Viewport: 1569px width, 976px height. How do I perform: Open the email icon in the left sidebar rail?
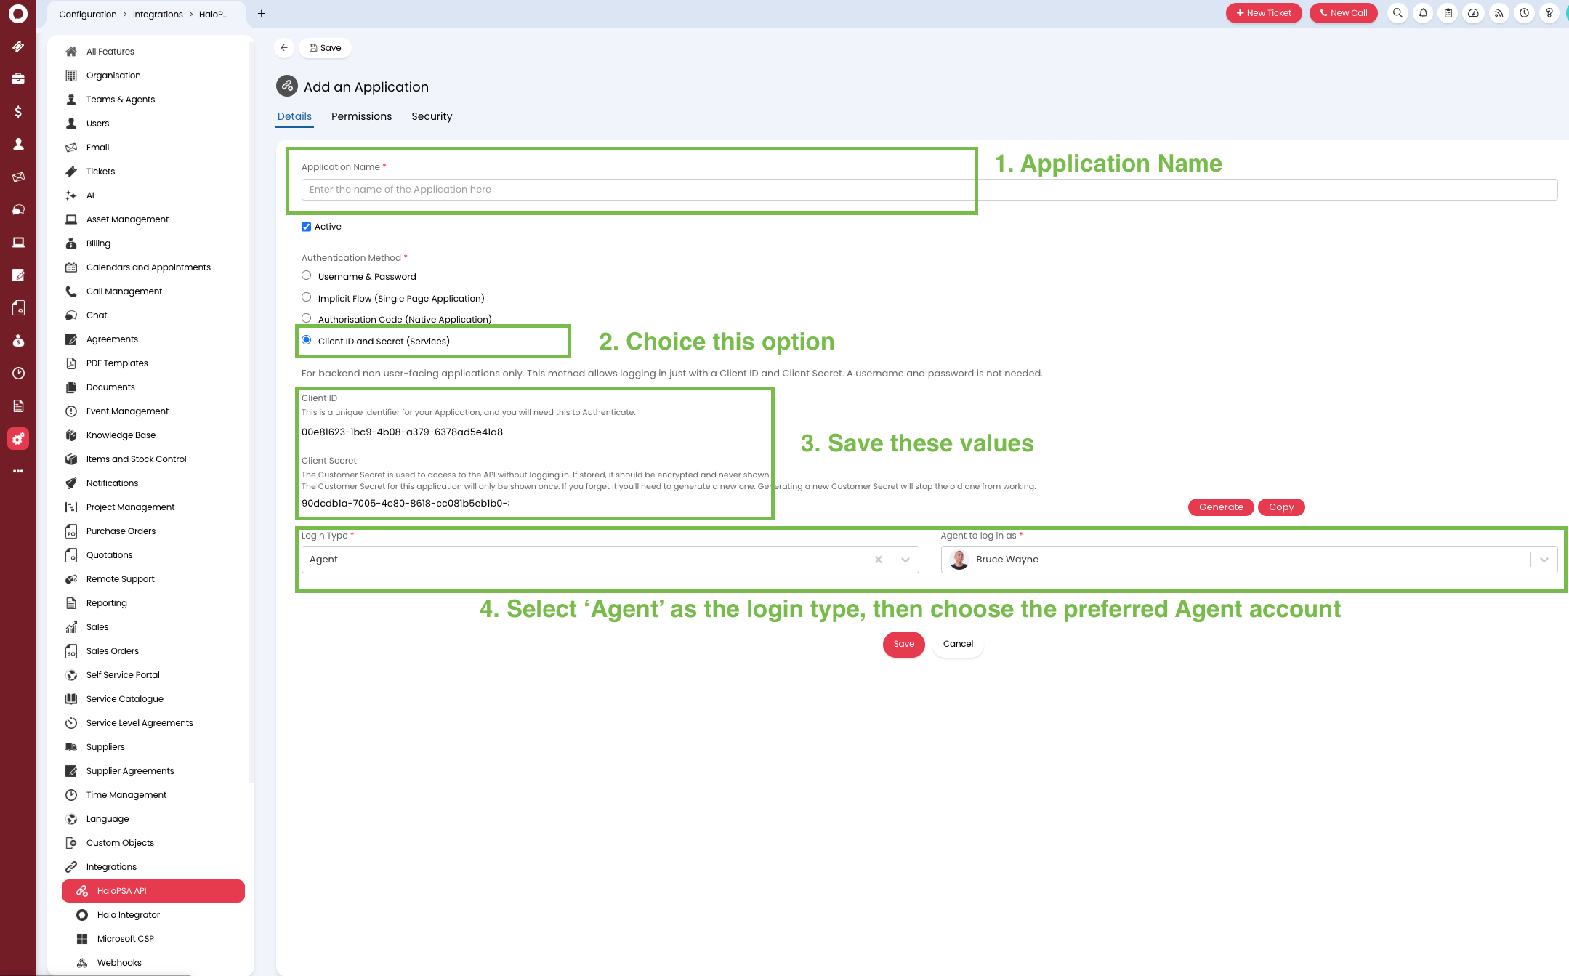click(18, 177)
